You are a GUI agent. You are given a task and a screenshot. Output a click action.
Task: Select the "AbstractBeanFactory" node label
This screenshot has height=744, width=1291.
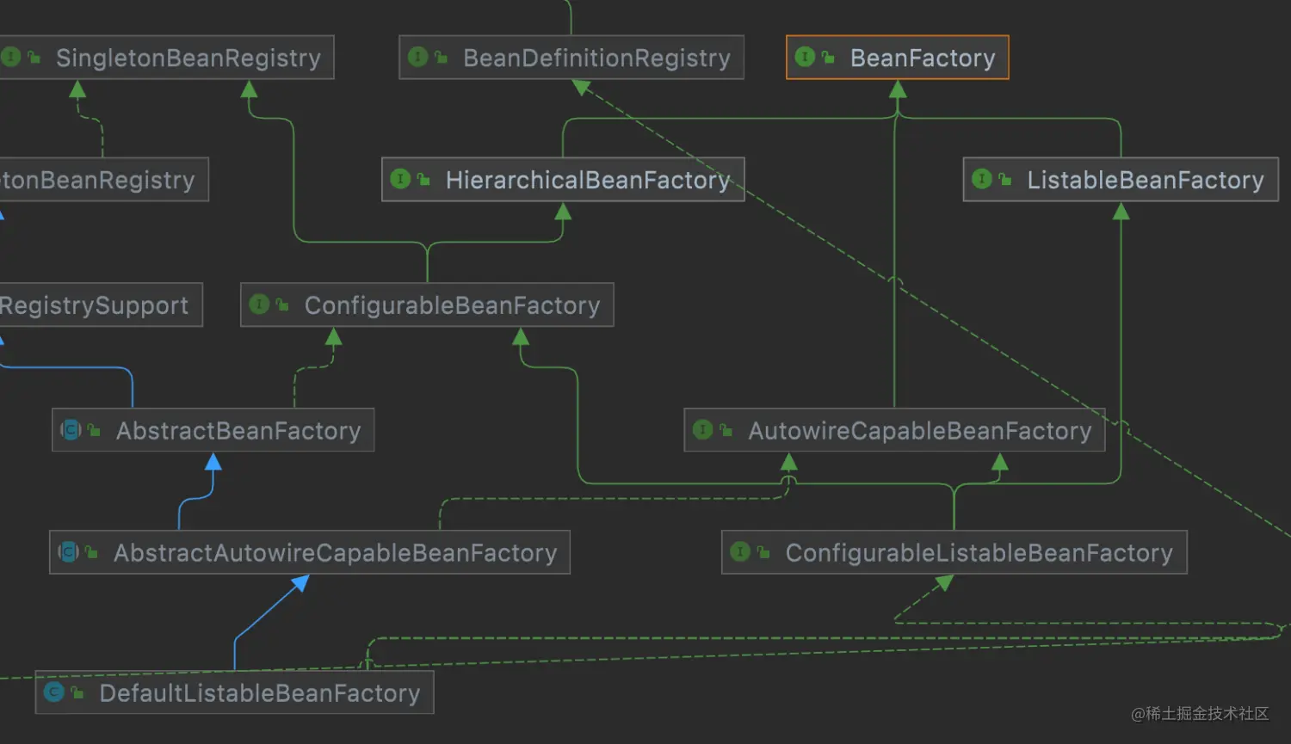click(x=238, y=430)
